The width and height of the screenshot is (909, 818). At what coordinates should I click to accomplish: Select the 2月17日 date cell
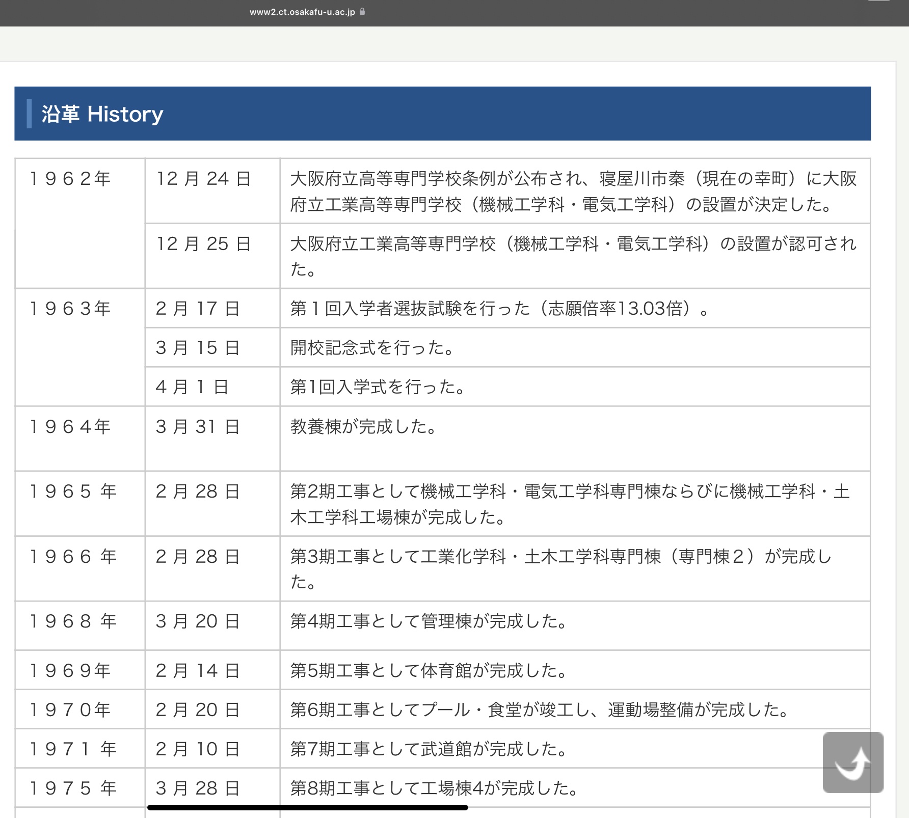[x=212, y=308]
